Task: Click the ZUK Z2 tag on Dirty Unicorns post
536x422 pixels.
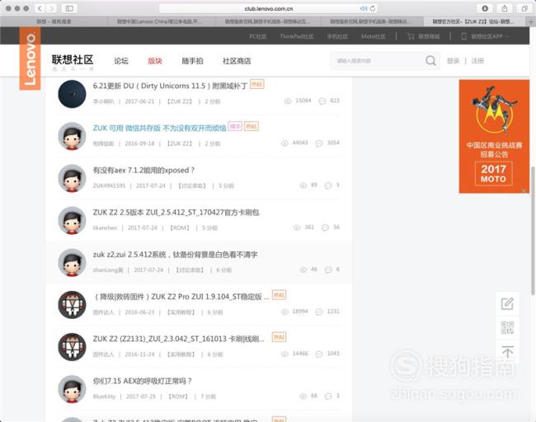Action: click(x=180, y=101)
